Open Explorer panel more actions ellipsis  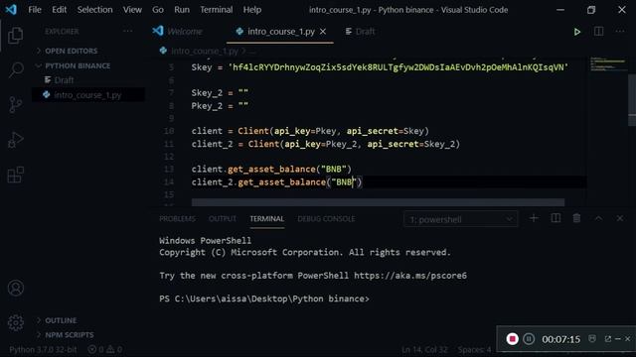pyautogui.click(x=127, y=31)
